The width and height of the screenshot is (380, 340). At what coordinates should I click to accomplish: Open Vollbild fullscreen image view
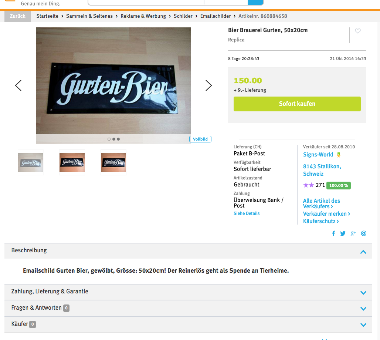200,139
